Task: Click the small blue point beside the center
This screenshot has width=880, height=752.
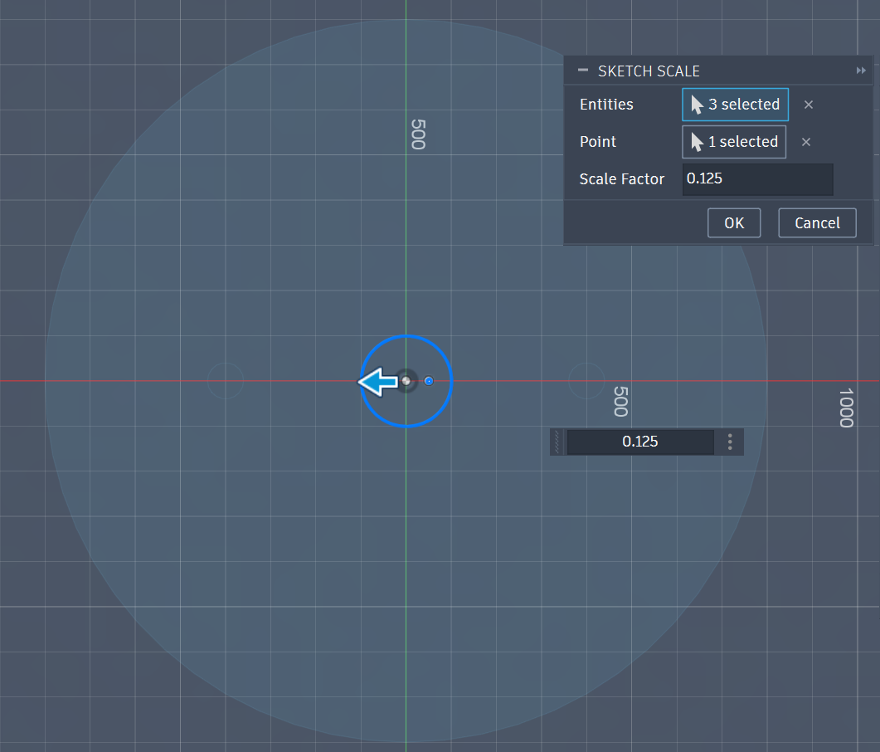Action: [429, 381]
